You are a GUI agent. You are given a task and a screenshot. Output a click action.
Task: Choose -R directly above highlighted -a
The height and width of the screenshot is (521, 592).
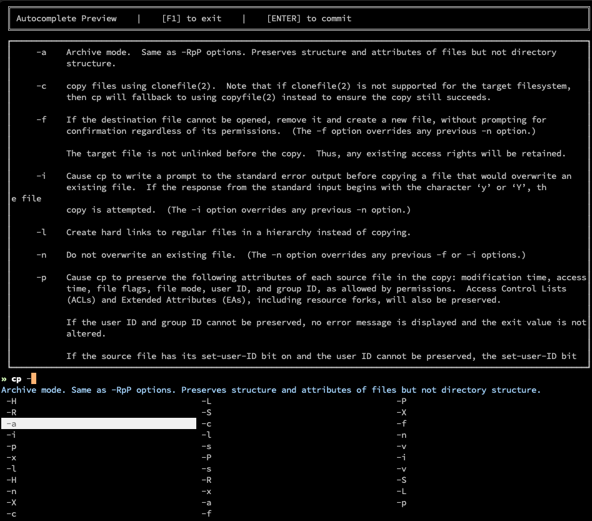(11, 413)
